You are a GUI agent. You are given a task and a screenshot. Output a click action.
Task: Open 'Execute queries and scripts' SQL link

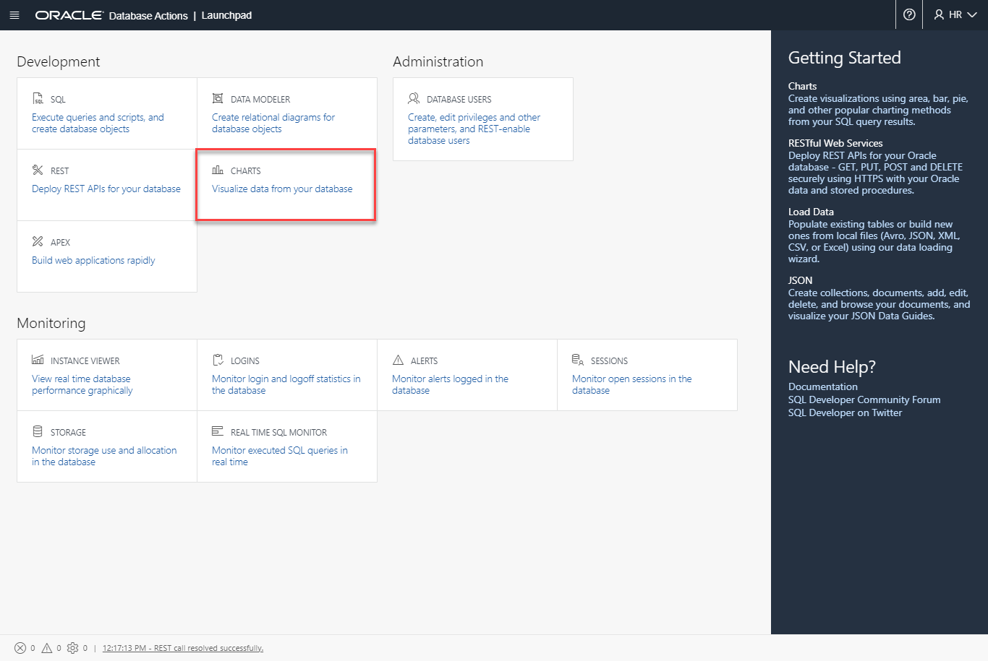98,123
